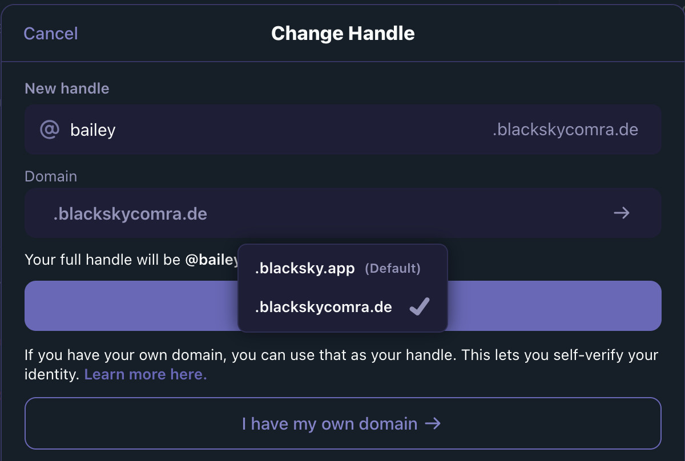
Task: Select the .blacksky.app domain option
Action: pos(305,268)
